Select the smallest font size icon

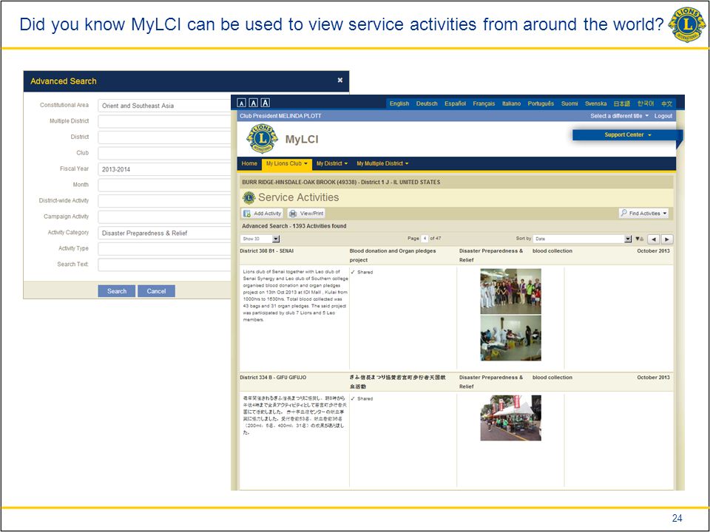(242, 103)
